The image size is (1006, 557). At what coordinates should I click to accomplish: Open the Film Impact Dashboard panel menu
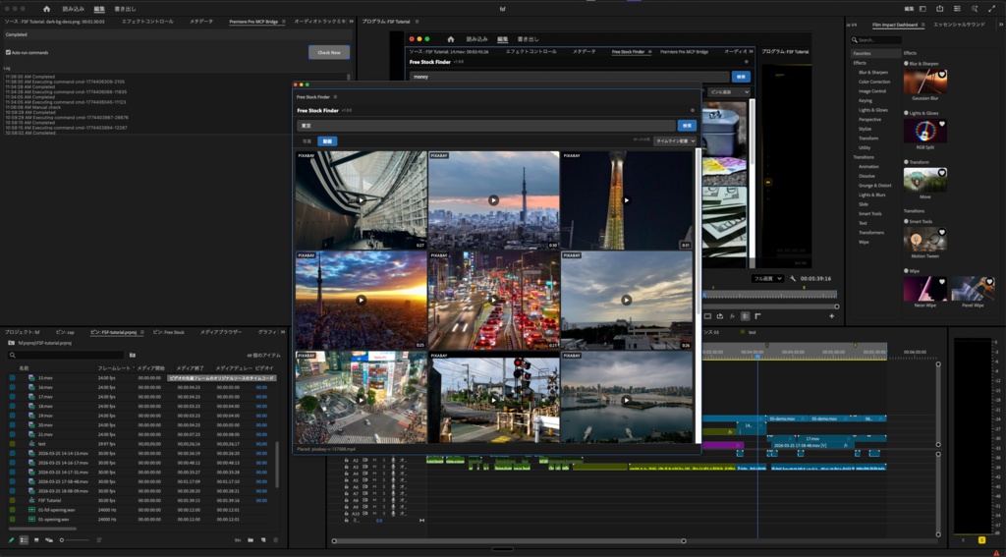[x=923, y=25]
